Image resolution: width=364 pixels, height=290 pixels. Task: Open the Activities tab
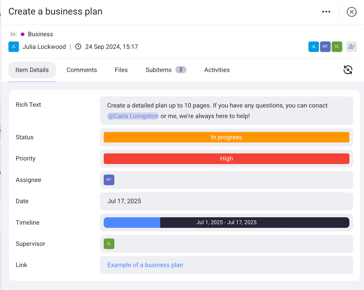[217, 70]
